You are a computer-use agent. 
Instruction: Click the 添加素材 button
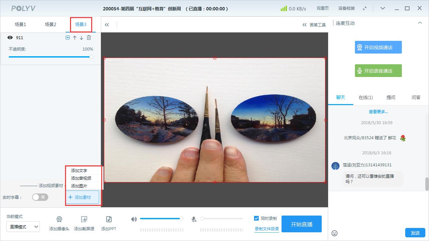83,197
